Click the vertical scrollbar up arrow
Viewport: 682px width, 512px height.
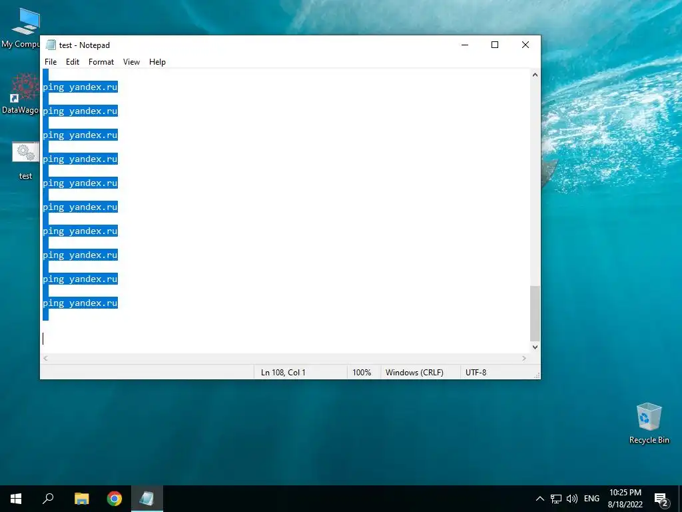(535, 75)
